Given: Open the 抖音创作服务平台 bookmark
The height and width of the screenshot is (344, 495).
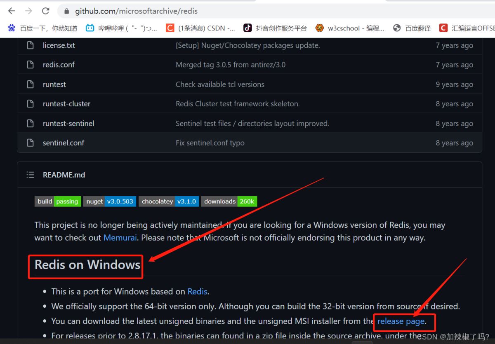Looking at the screenshot, I should point(275,28).
